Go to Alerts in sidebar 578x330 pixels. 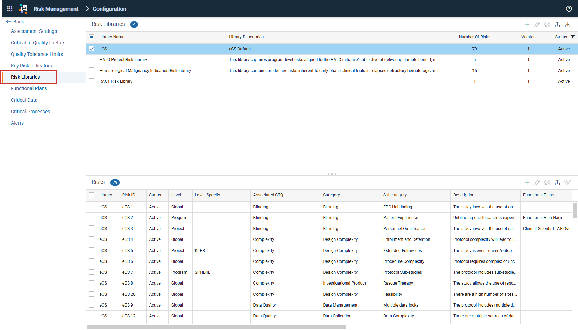[x=17, y=123]
